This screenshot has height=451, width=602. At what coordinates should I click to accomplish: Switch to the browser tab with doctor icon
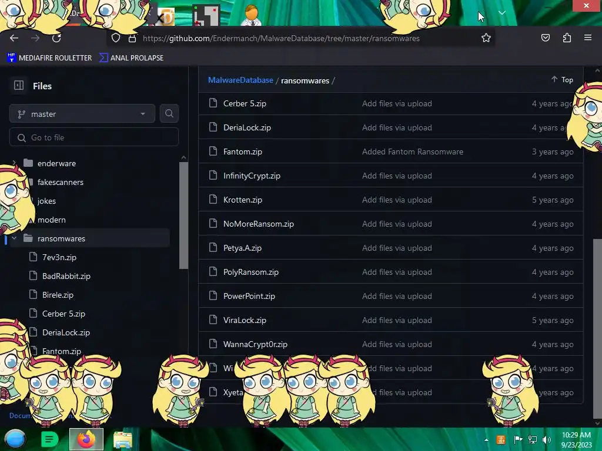point(252,15)
